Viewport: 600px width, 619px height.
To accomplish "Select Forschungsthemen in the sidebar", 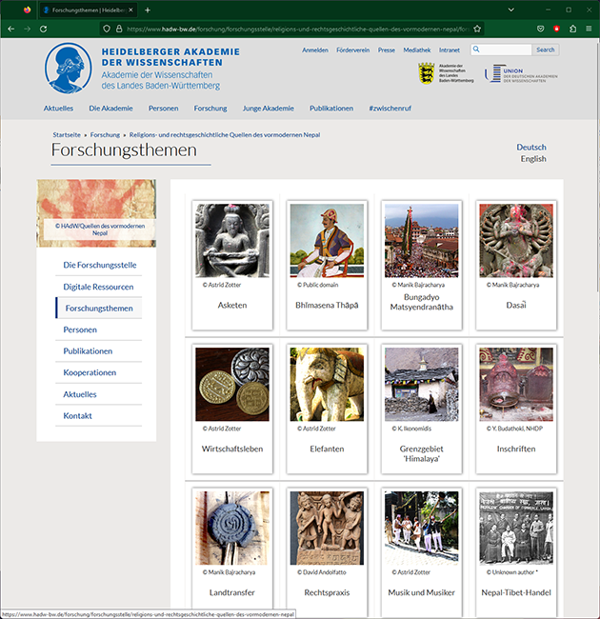I will pyautogui.click(x=99, y=308).
